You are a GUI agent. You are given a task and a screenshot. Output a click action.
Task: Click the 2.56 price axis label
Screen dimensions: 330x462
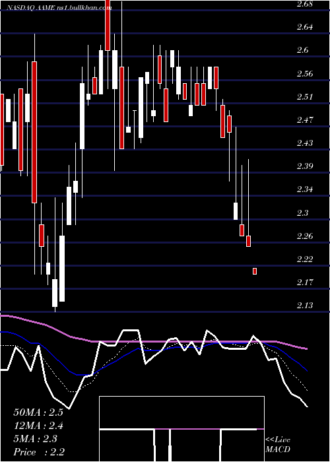305,73
